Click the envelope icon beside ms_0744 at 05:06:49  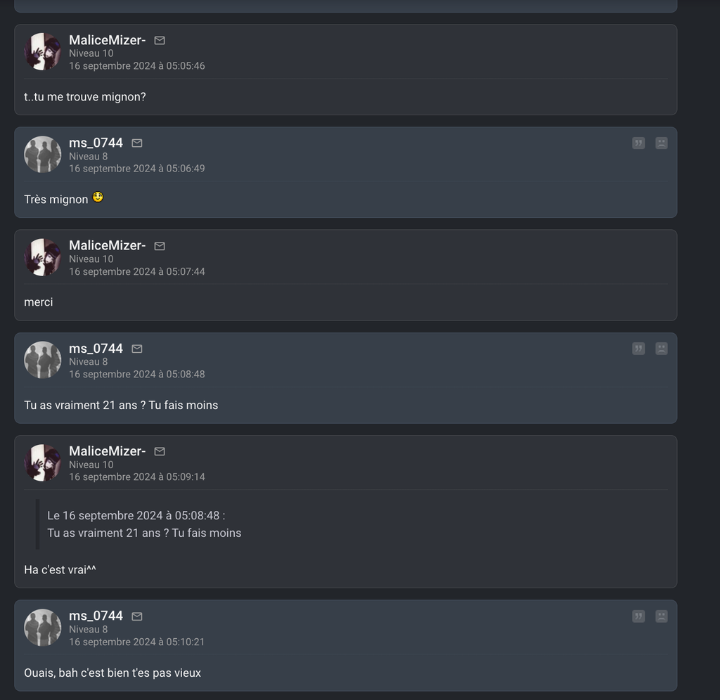click(x=137, y=143)
